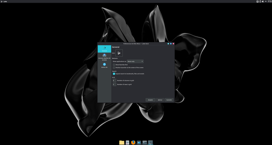This screenshot has width=272, height=145.
Task: Click the Cancelar button
Action: [x=169, y=100]
